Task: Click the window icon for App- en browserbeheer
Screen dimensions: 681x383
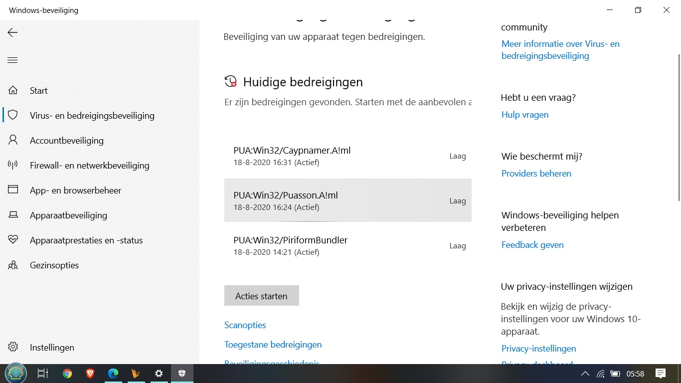Action: pos(13,190)
